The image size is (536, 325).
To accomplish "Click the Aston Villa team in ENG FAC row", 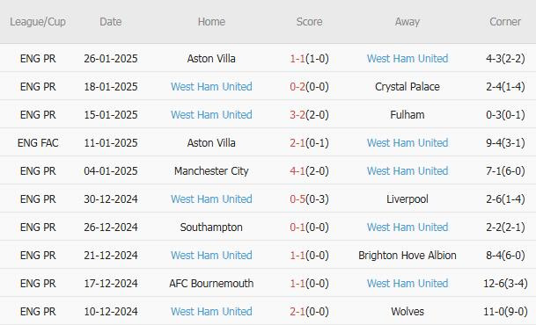I will pos(211,142).
